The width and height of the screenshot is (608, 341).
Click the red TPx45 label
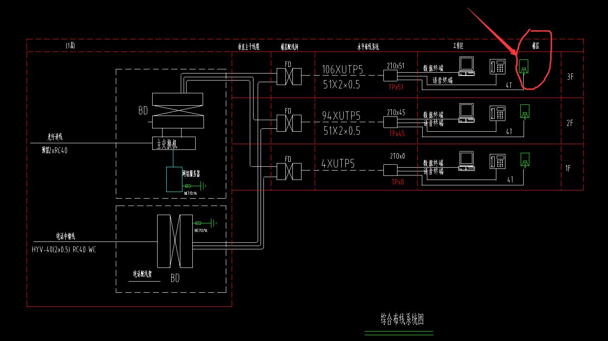[x=397, y=134]
